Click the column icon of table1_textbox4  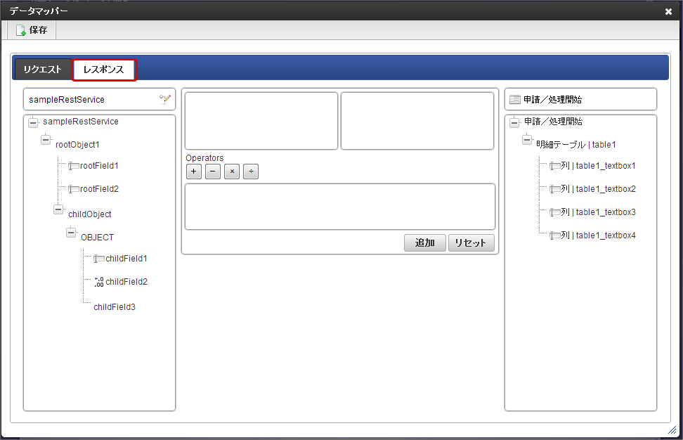[554, 235]
